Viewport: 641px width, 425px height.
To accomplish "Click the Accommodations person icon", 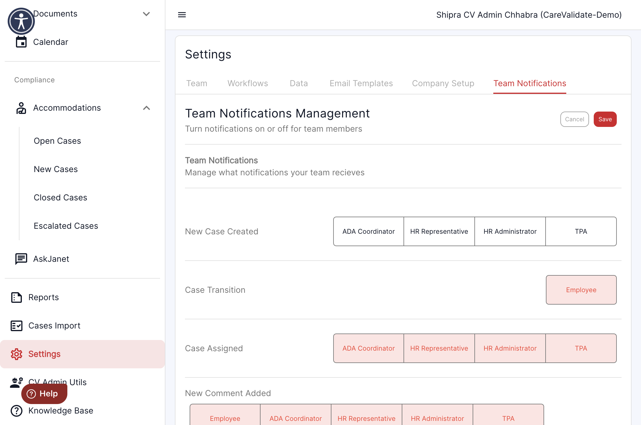I will pos(21,108).
